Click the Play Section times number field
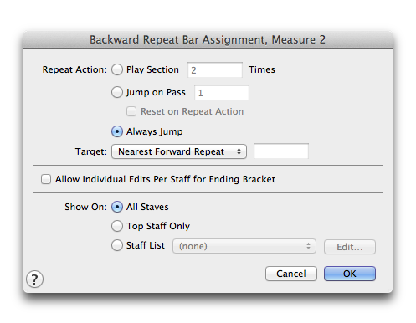416x323 pixels. (215, 69)
